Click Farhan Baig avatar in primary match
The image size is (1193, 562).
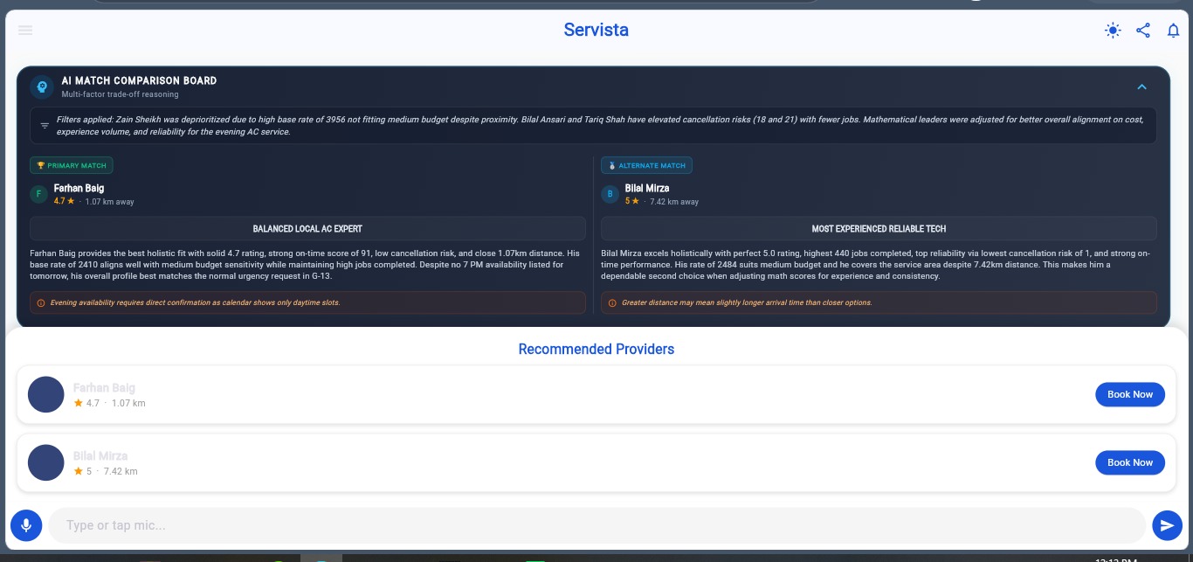pyautogui.click(x=38, y=194)
